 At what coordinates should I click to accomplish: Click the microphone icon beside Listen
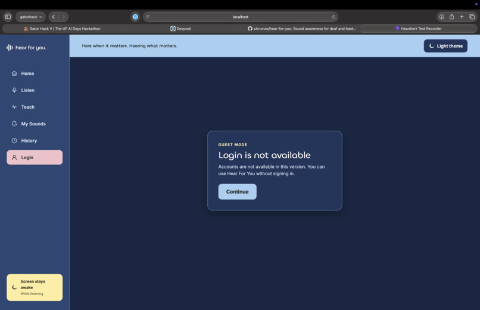tap(14, 90)
